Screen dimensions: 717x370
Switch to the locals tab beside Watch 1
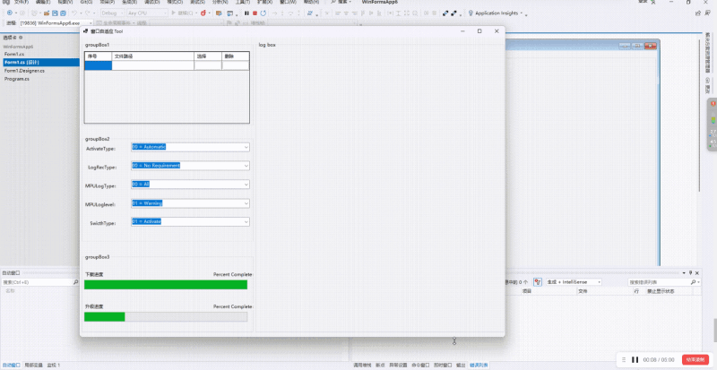coord(34,366)
